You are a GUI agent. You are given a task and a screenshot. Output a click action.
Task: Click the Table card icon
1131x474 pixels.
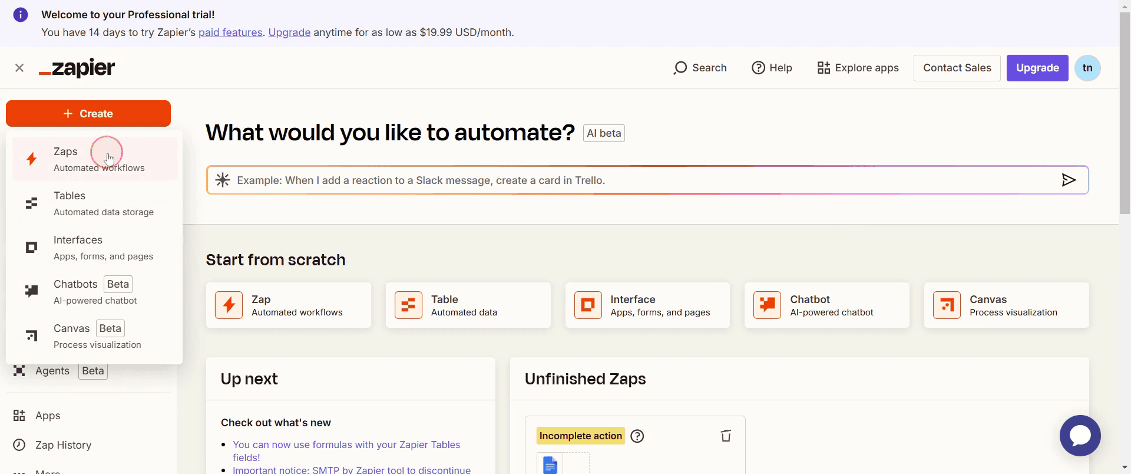(408, 305)
